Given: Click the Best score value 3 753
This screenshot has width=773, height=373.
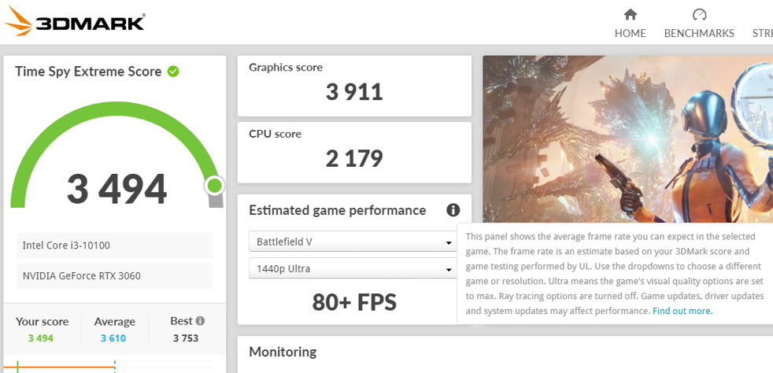Looking at the screenshot, I should tap(186, 338).
